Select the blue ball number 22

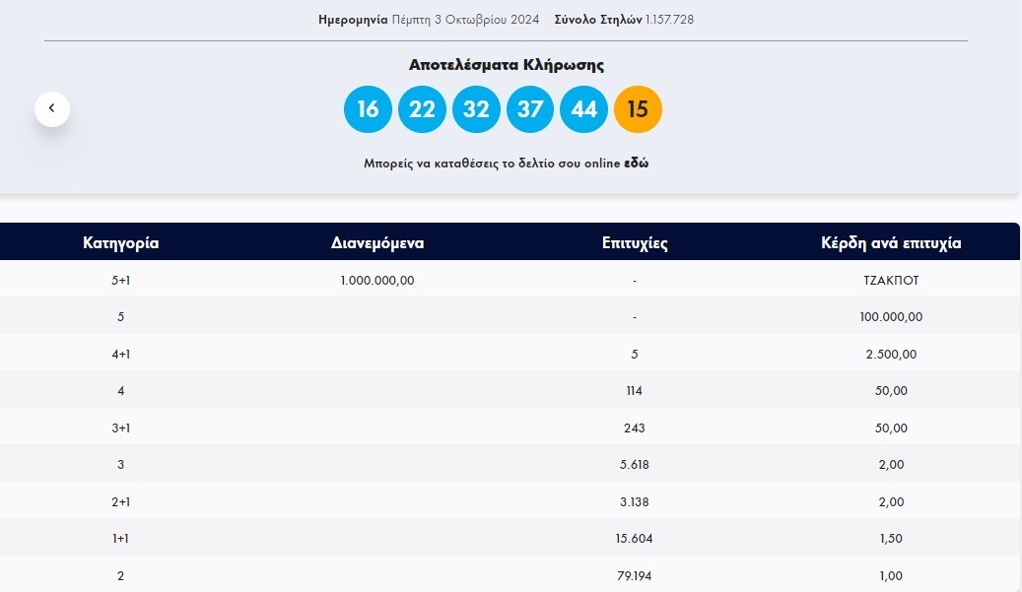coord(422,109)
